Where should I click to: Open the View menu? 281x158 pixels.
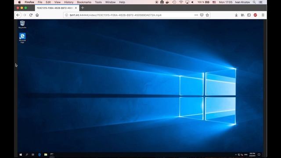(x=58, y=2)
